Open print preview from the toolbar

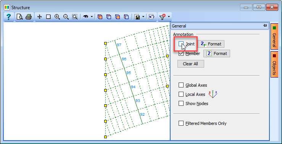coord(19,17)
